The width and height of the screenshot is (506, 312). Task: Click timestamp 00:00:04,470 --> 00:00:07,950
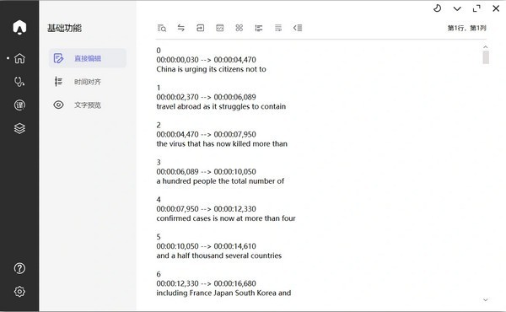tap(207, 134)
